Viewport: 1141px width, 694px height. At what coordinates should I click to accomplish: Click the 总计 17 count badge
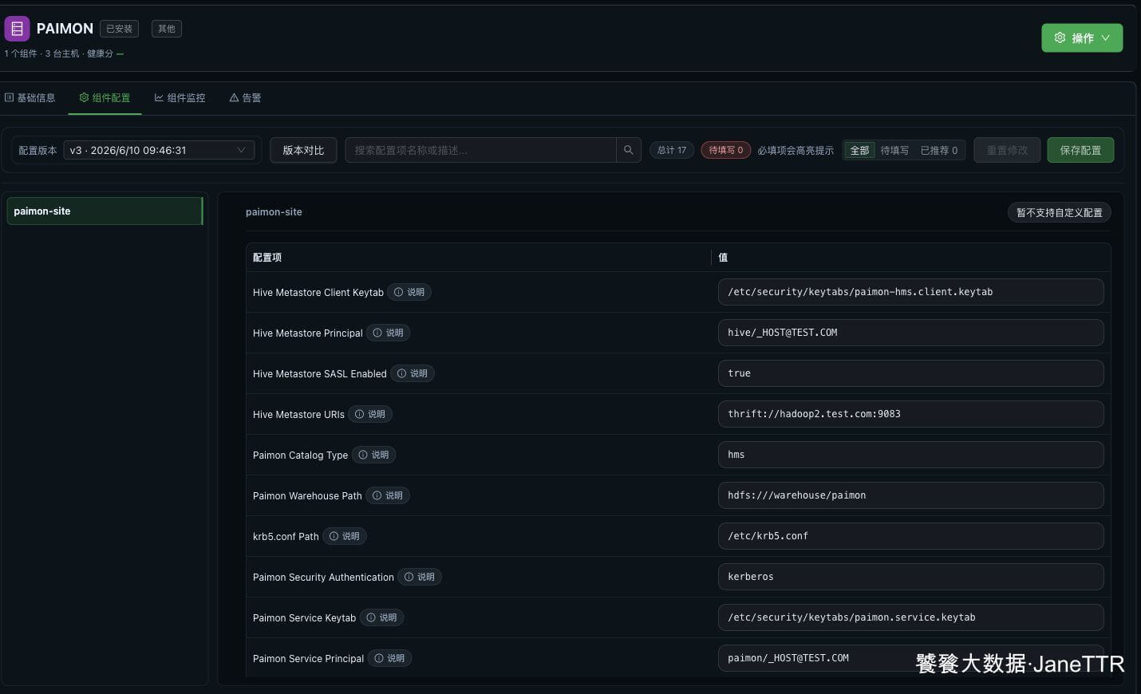pos(671,150)
